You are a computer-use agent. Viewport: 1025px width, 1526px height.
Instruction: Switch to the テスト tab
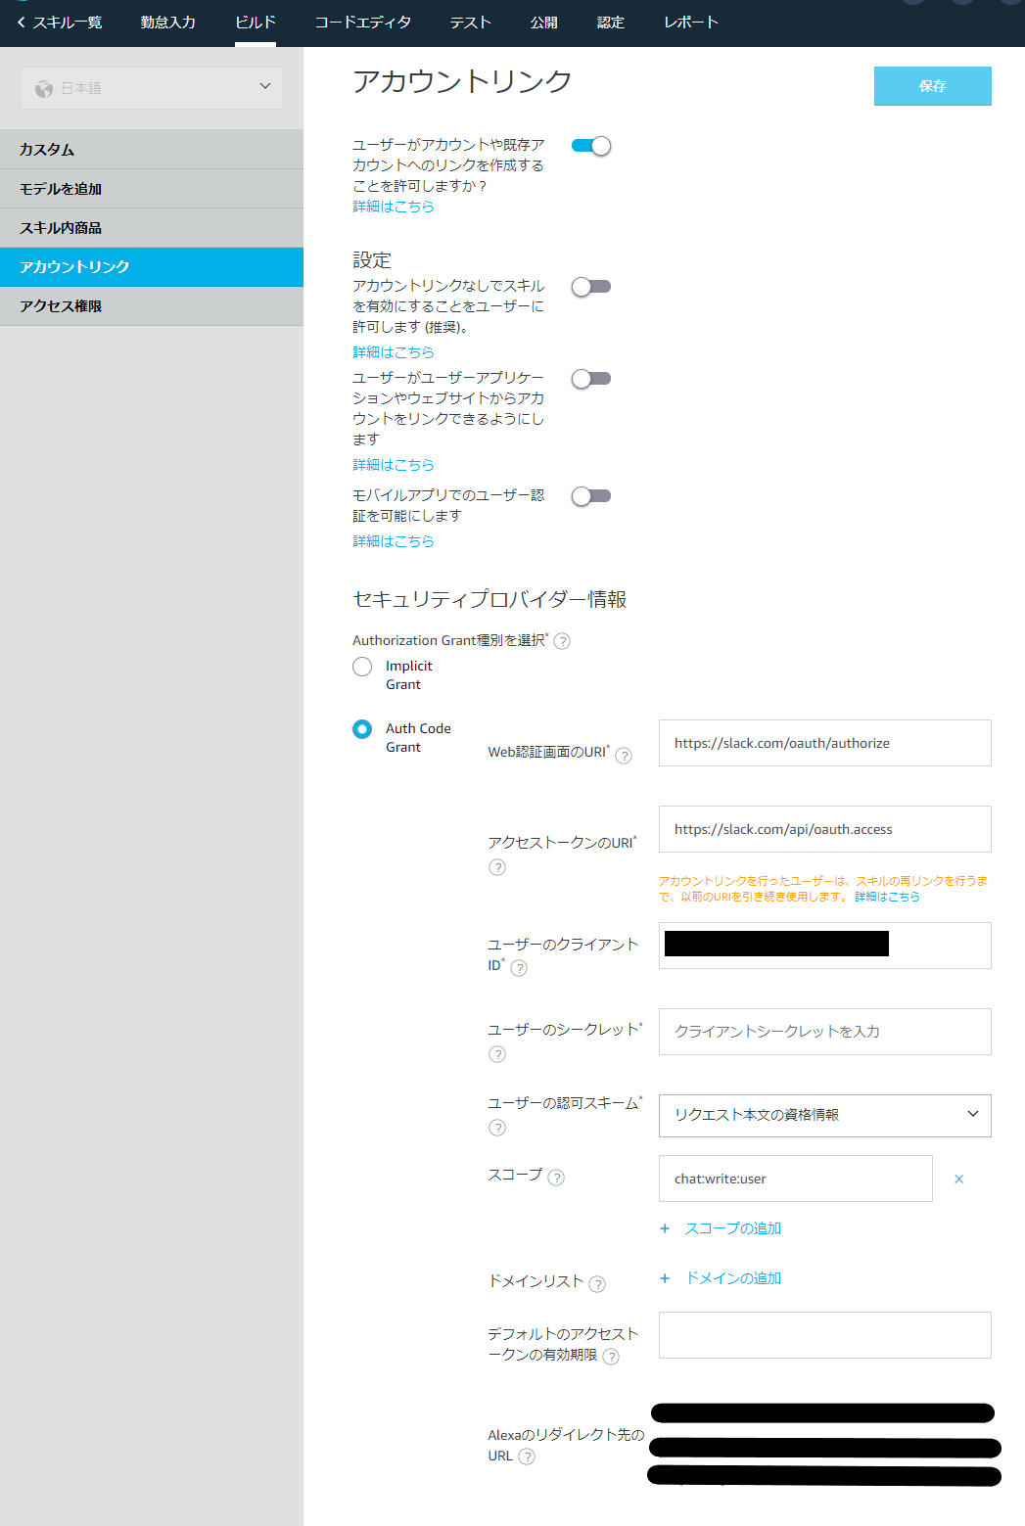[470, 23]
